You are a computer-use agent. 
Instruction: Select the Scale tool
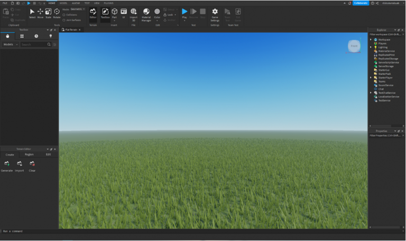tap(48, 13)
